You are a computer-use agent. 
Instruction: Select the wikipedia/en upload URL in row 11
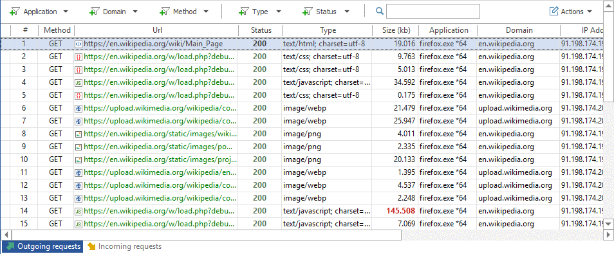(160, 172)
